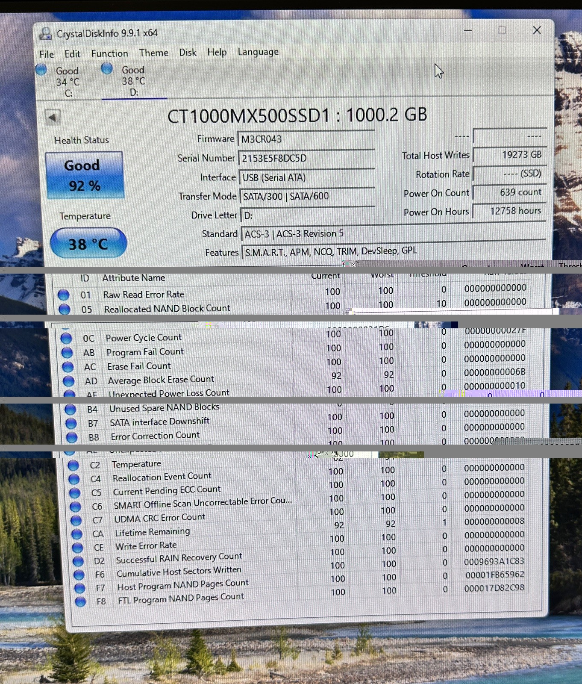The width and height of the screenshot is (582, 684).
Task: Click the CrystalDiskInfo app icon in title bar
Action: coord(46,33)
